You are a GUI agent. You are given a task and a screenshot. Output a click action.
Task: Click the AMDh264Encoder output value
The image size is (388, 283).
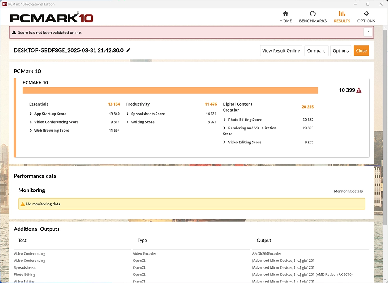click(x=267, y=253)
